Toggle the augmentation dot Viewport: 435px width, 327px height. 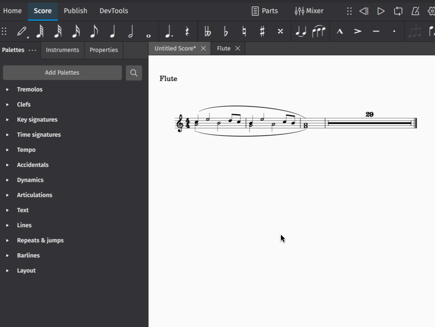(168, 31)
